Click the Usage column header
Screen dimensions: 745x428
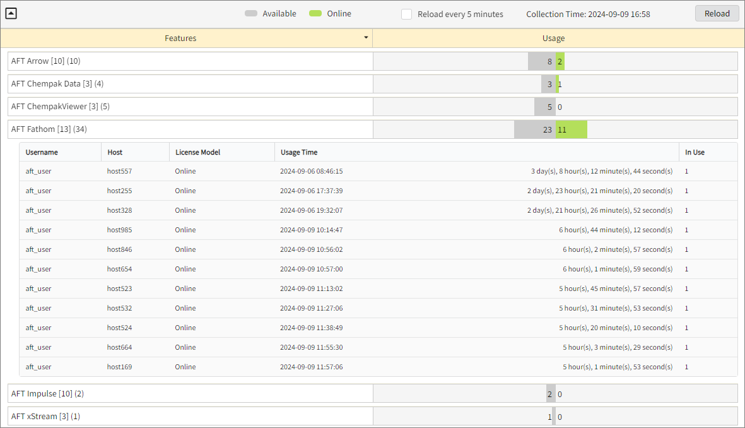point(553,38)
